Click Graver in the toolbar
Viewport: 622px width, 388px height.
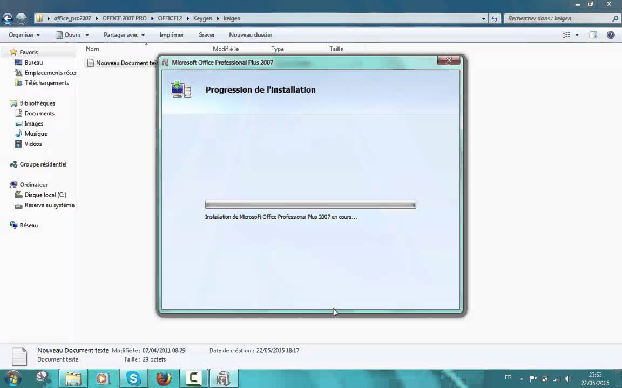(x=206, y=35)
